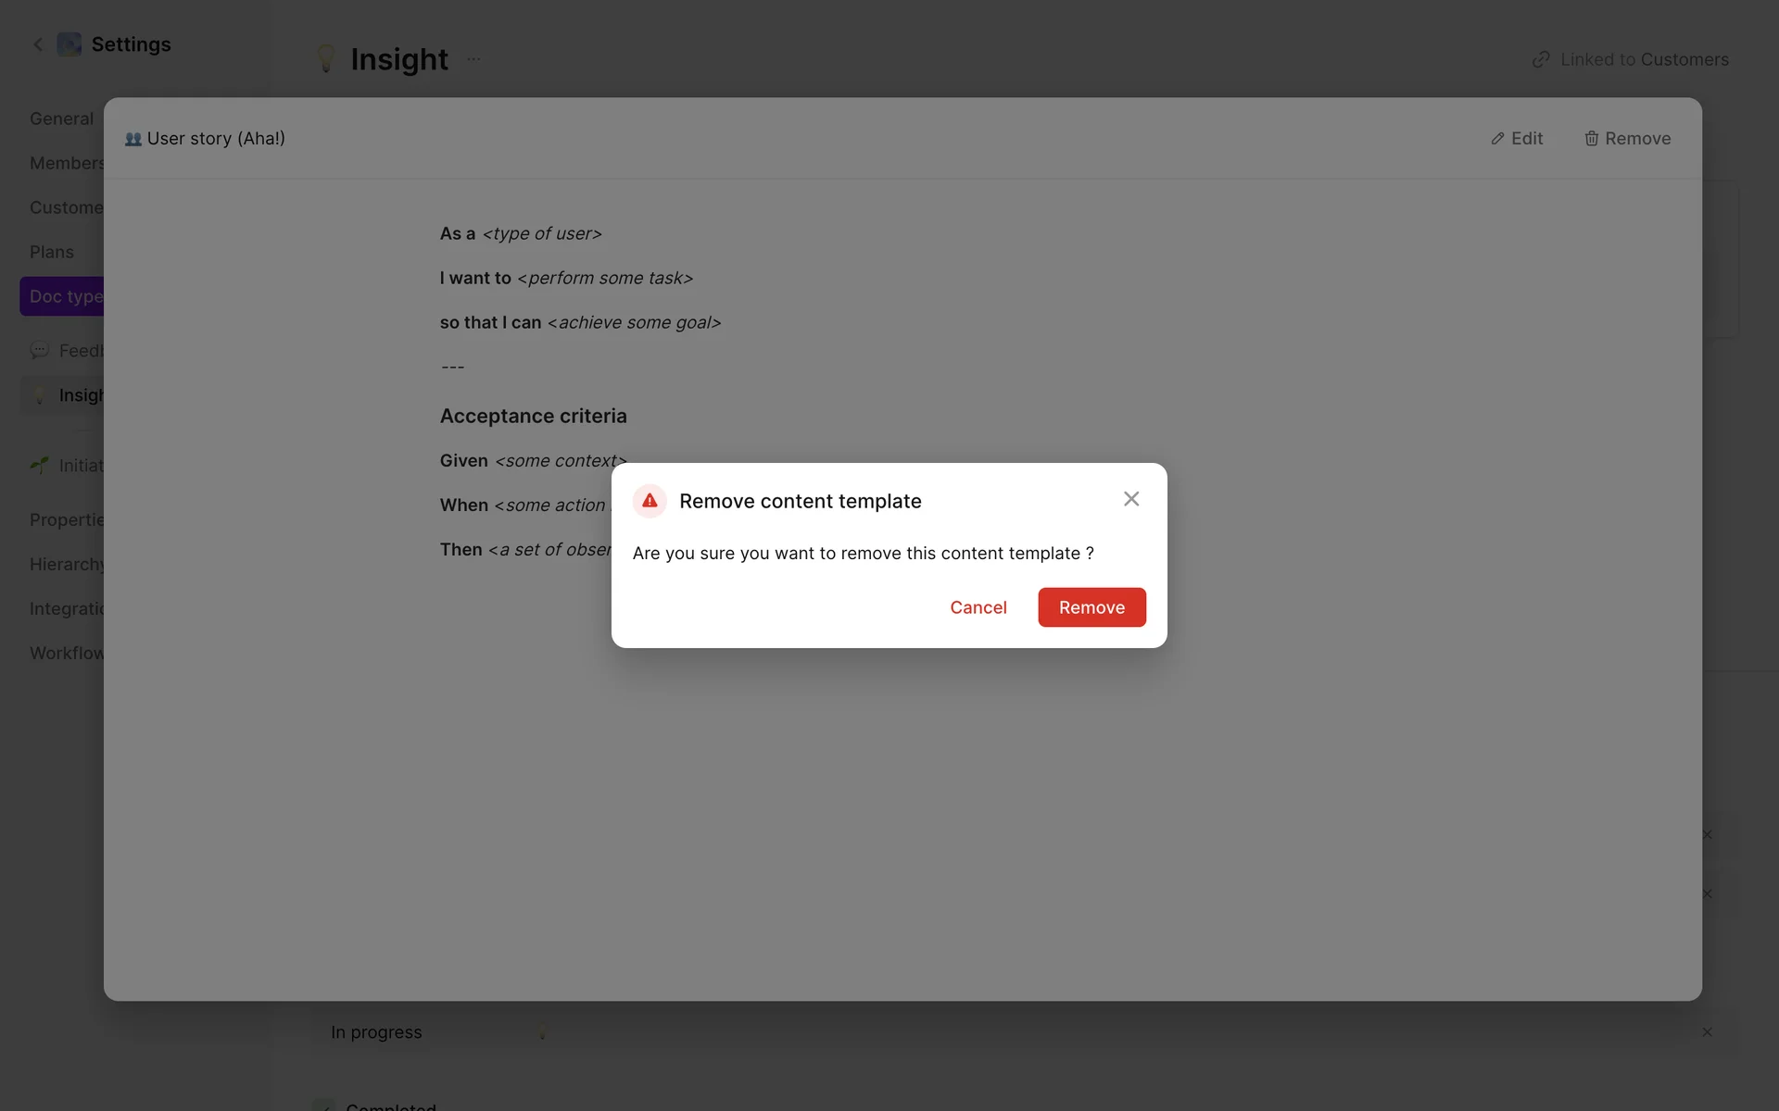Close the dialog with X icon

[x=1131, y=499]
